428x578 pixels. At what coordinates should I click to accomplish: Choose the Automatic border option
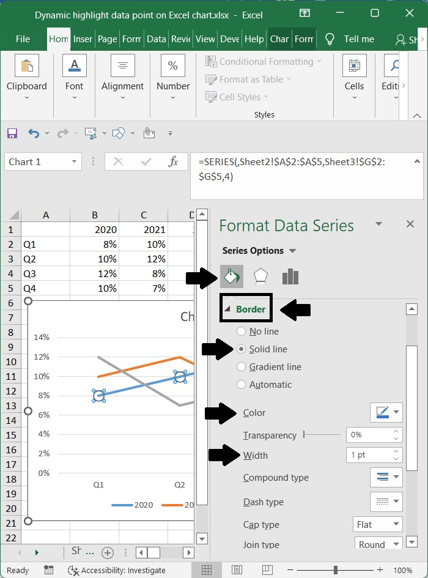(x=241, y=385)
